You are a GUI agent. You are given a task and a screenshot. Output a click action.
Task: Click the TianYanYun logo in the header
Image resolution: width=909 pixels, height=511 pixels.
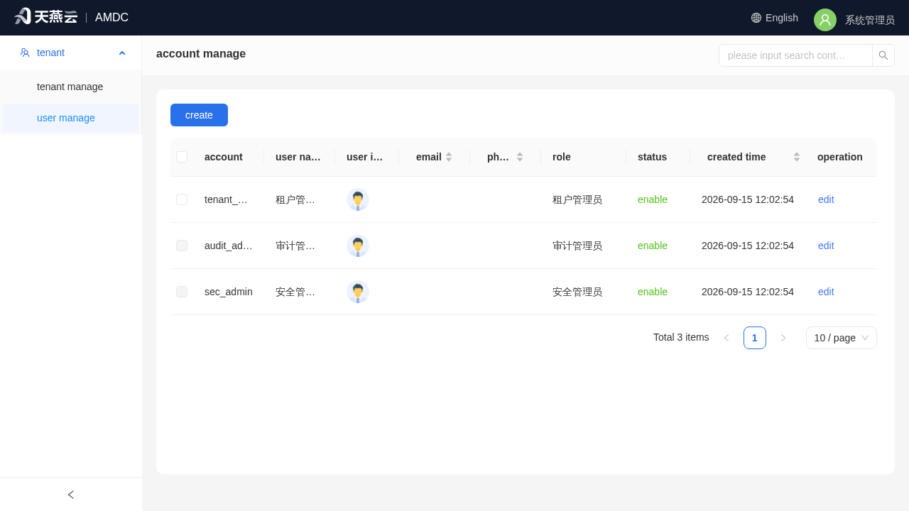[x=45, y=17]
